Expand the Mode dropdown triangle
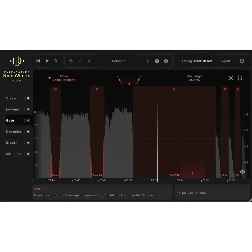252x252 pixels. click(49, 78)
